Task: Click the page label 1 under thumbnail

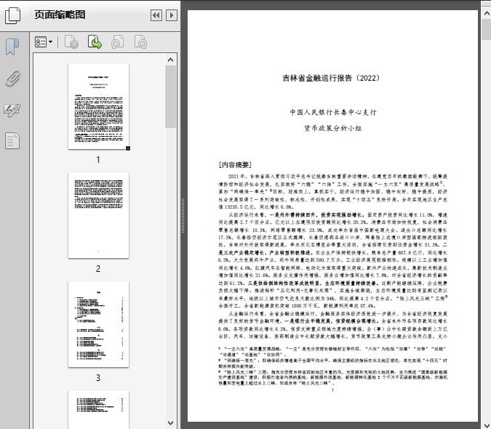Action: [x=98, y=160]
